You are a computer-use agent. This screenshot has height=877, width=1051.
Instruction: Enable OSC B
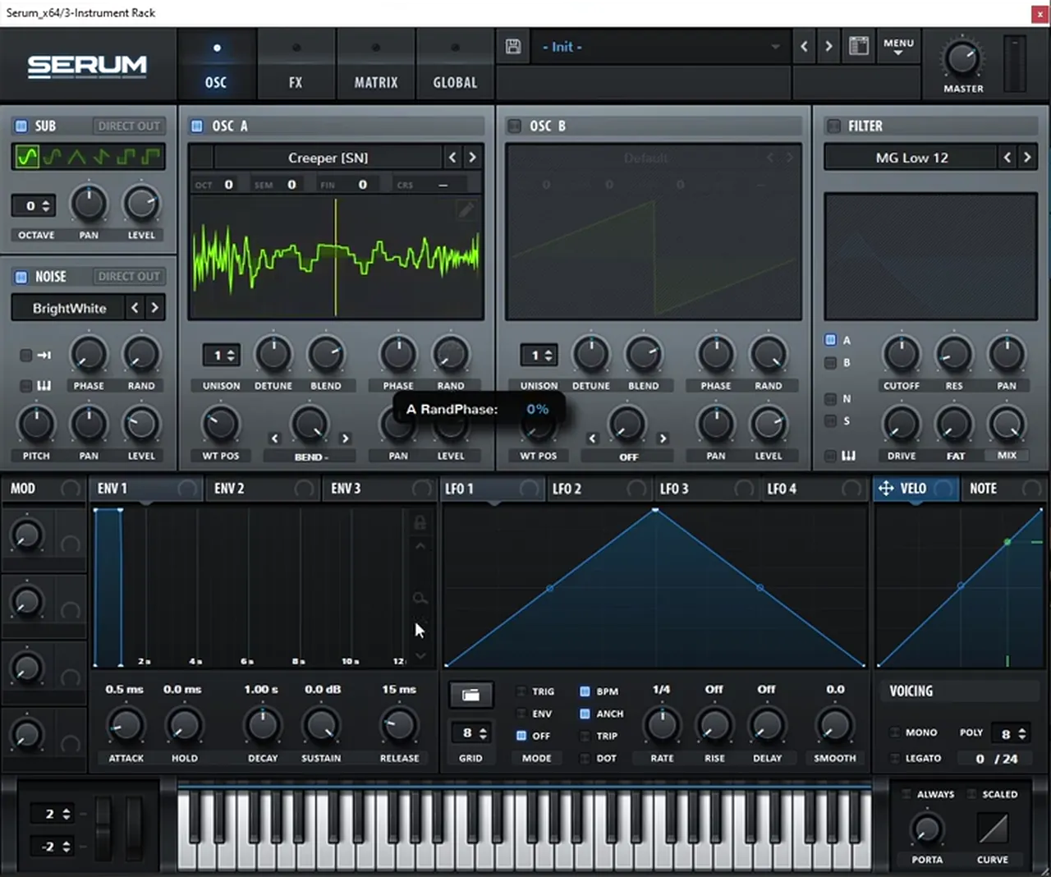click(514, 126)
